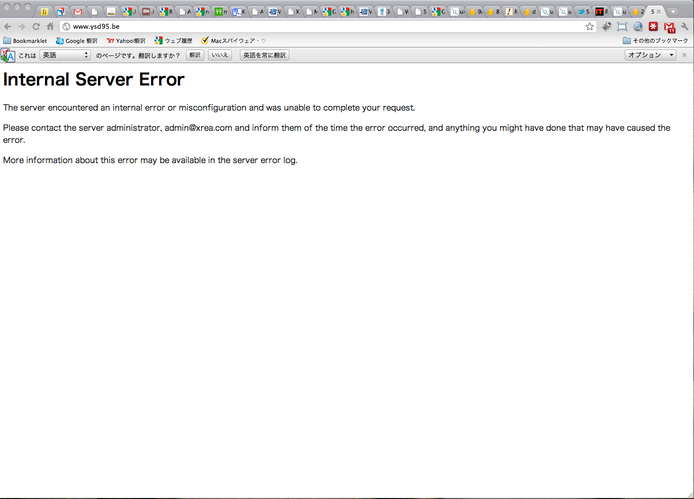Click the screen capture extension icon
This screenshot has height=499, width=694.
coord(622,27)
